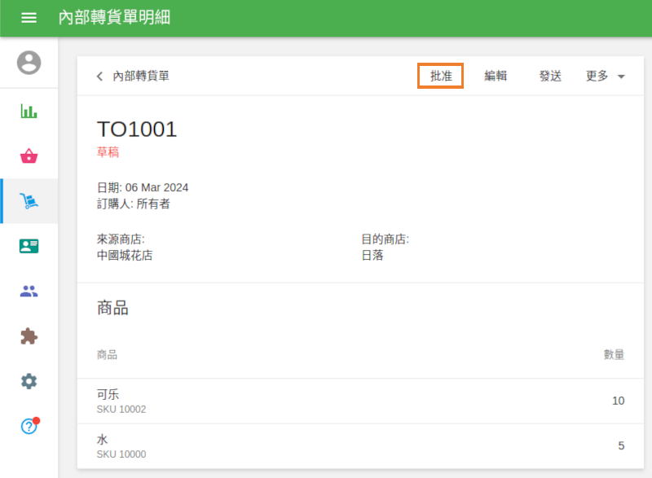Open Reports via the bar chart icon
The image size is (652, 478).
(x=29, y=111)
